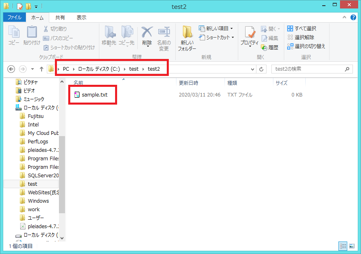Screen dimensions: 361x254
Task: Select work folder in tree
Action: pos(30,210)
